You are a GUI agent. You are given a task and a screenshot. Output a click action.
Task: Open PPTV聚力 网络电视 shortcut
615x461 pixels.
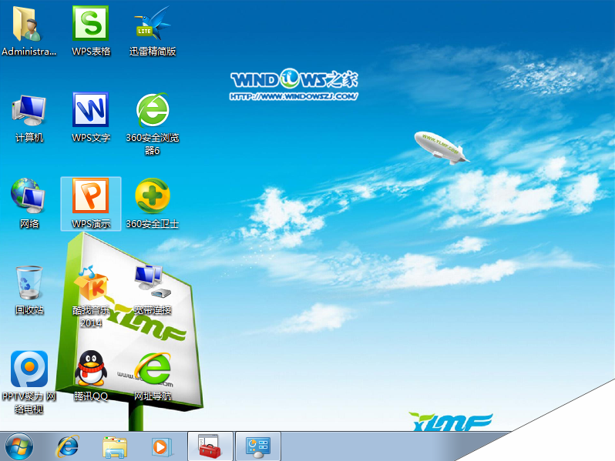(x=29, y=369)
